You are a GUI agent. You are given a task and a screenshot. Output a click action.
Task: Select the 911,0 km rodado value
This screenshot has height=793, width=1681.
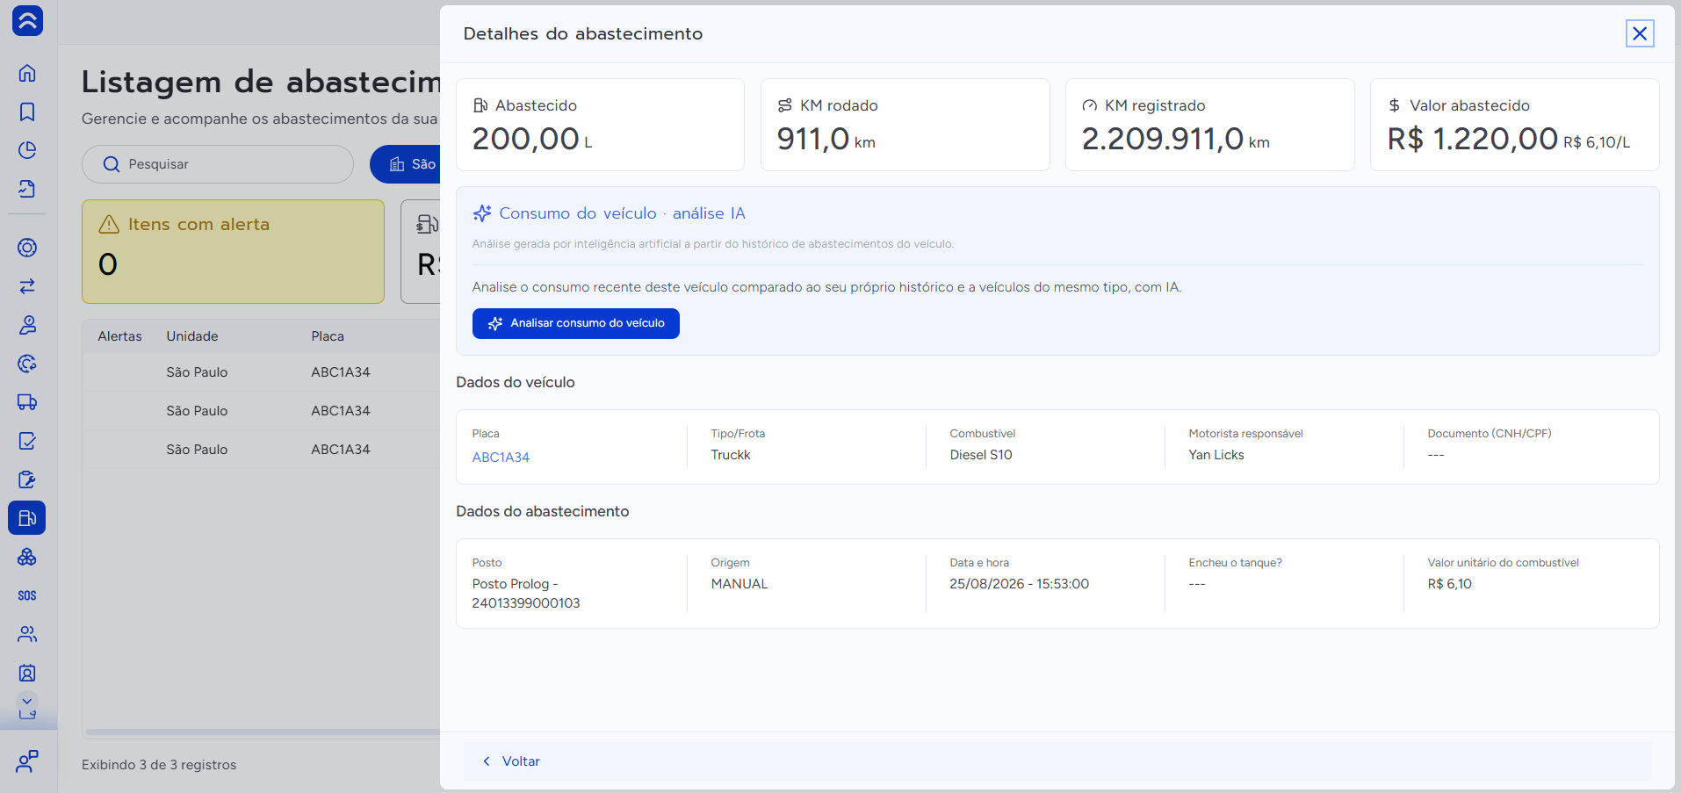coord(826,139)
